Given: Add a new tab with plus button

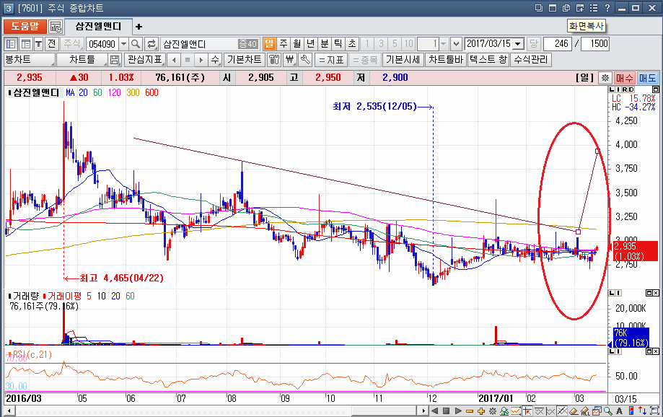Looking at the screenshot, I should point(139,27).
